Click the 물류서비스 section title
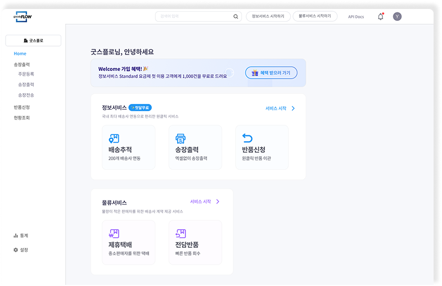The width and height of the screenshot is (442, 286). pyautogui.click(x=114, y=203)
